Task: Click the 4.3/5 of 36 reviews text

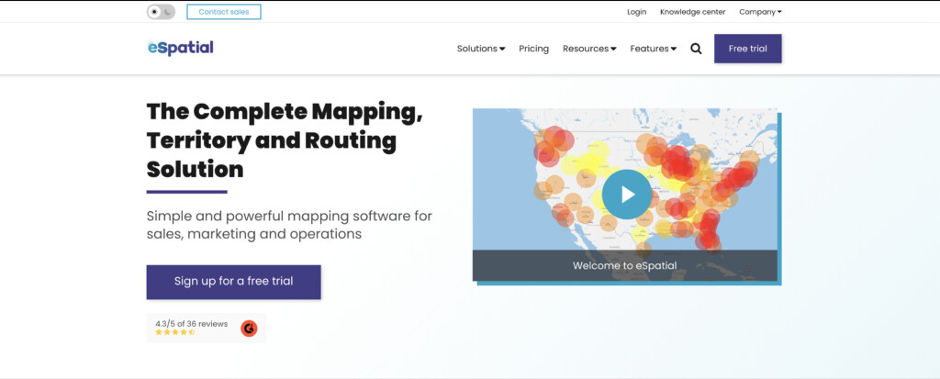Action: tap(191, 324)
